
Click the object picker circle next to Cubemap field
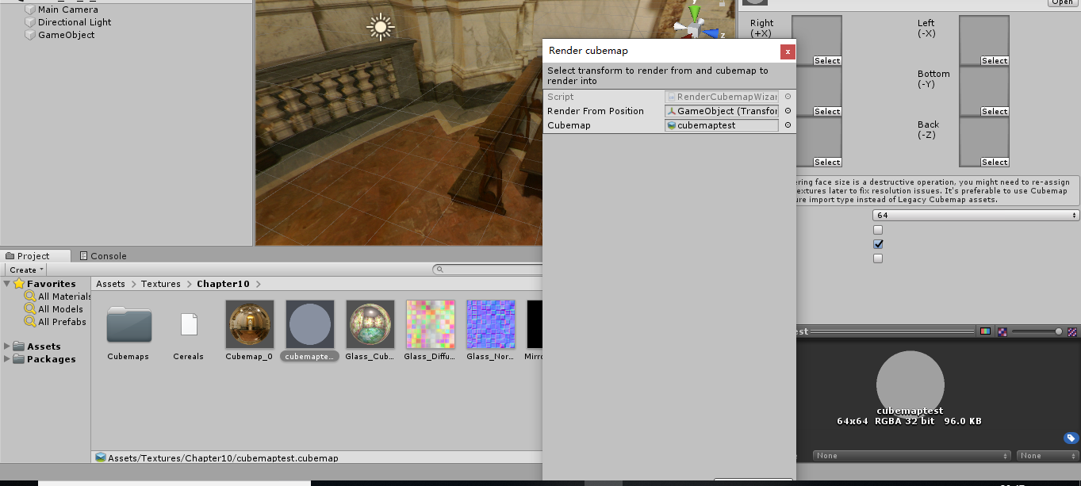coord(788,125)
